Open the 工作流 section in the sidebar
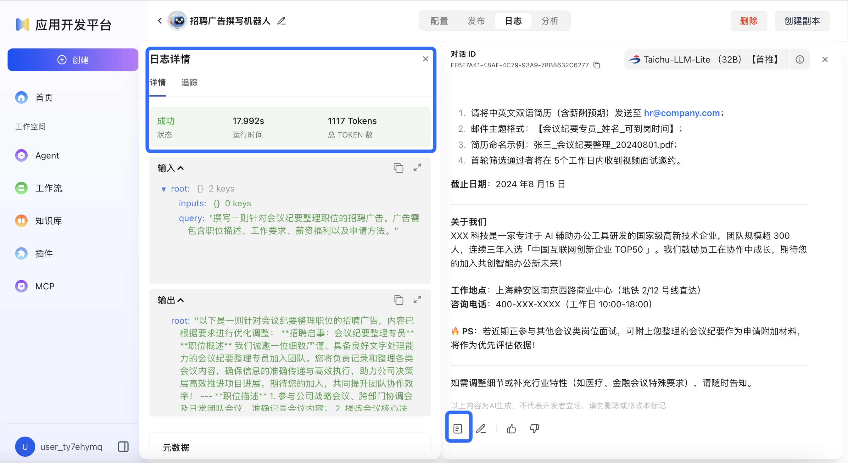The image size is (848, 463). pos(48,188)
